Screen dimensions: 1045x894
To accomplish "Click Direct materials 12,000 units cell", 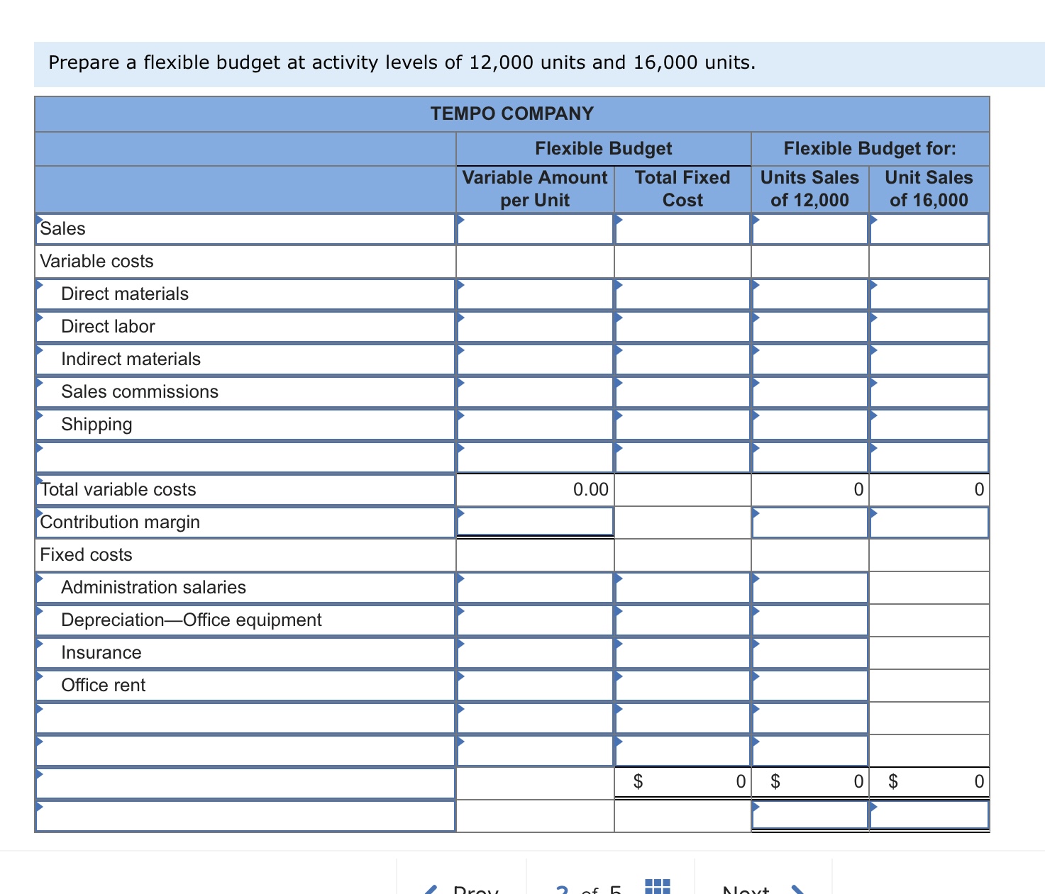I will 810,294.
